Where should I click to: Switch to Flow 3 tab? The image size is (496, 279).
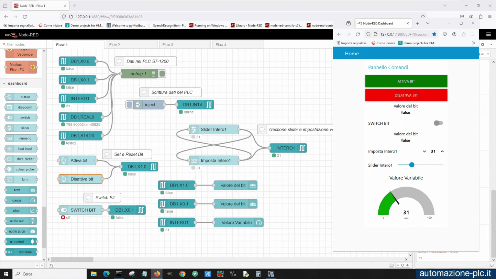click(x=185, y=45)
